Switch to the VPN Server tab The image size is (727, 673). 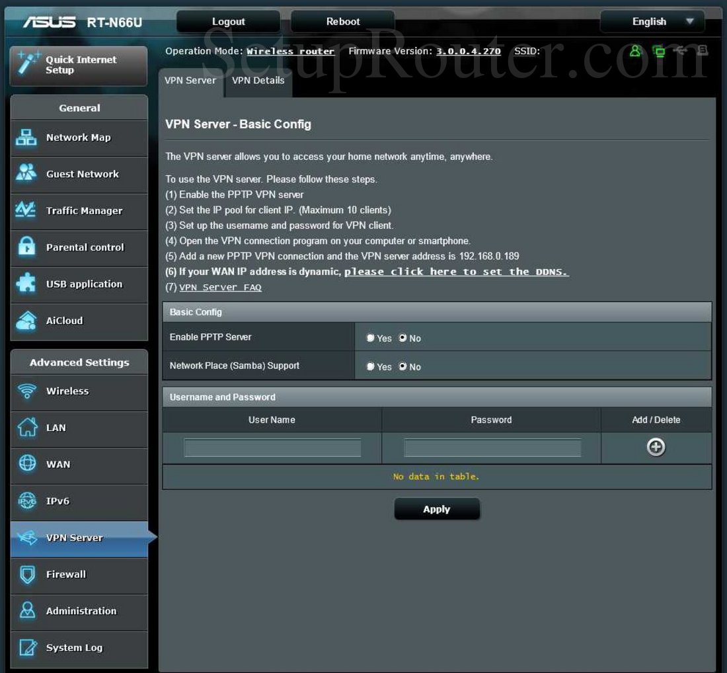pyautogui.click(x=190, y=81)
